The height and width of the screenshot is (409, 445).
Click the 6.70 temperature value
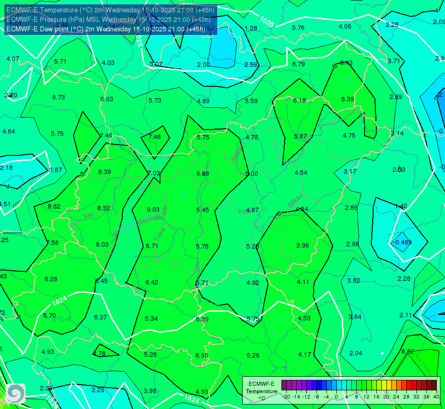point(50,315)
